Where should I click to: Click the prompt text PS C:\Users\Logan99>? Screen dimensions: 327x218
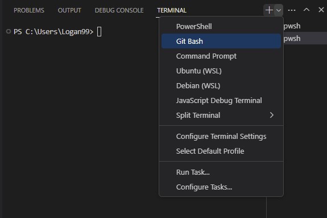[53, 32]
